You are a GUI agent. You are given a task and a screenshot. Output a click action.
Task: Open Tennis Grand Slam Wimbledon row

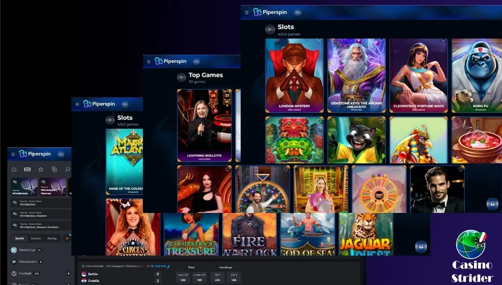(41, 203)
